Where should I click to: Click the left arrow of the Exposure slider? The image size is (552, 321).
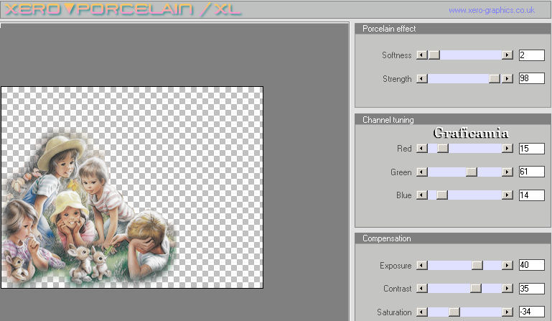tap(422, 265)
